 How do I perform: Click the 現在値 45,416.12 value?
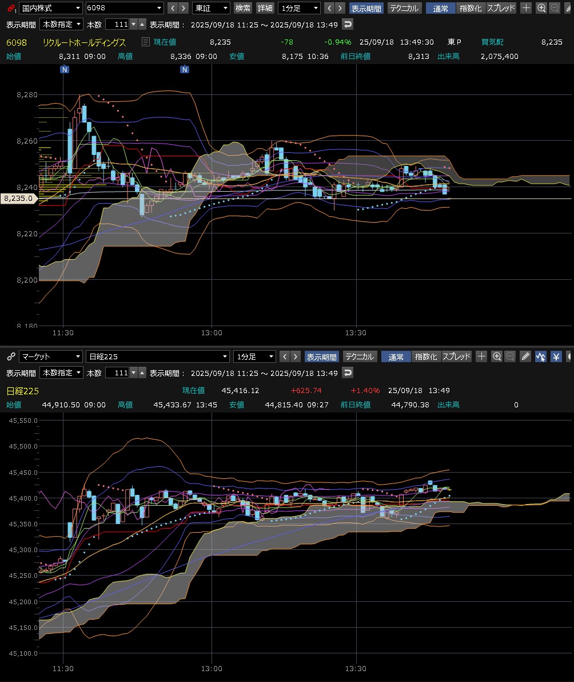coord(240,391)
